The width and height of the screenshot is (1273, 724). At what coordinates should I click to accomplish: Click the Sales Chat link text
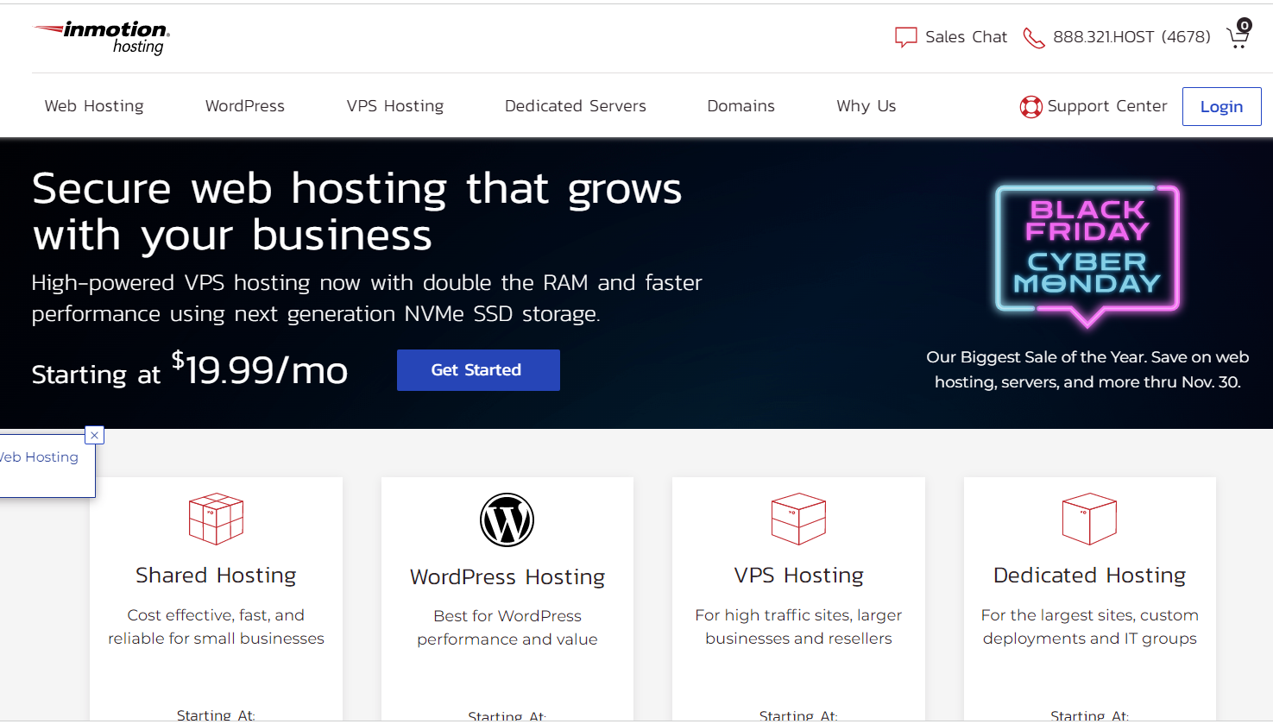(x=966, y=37)
